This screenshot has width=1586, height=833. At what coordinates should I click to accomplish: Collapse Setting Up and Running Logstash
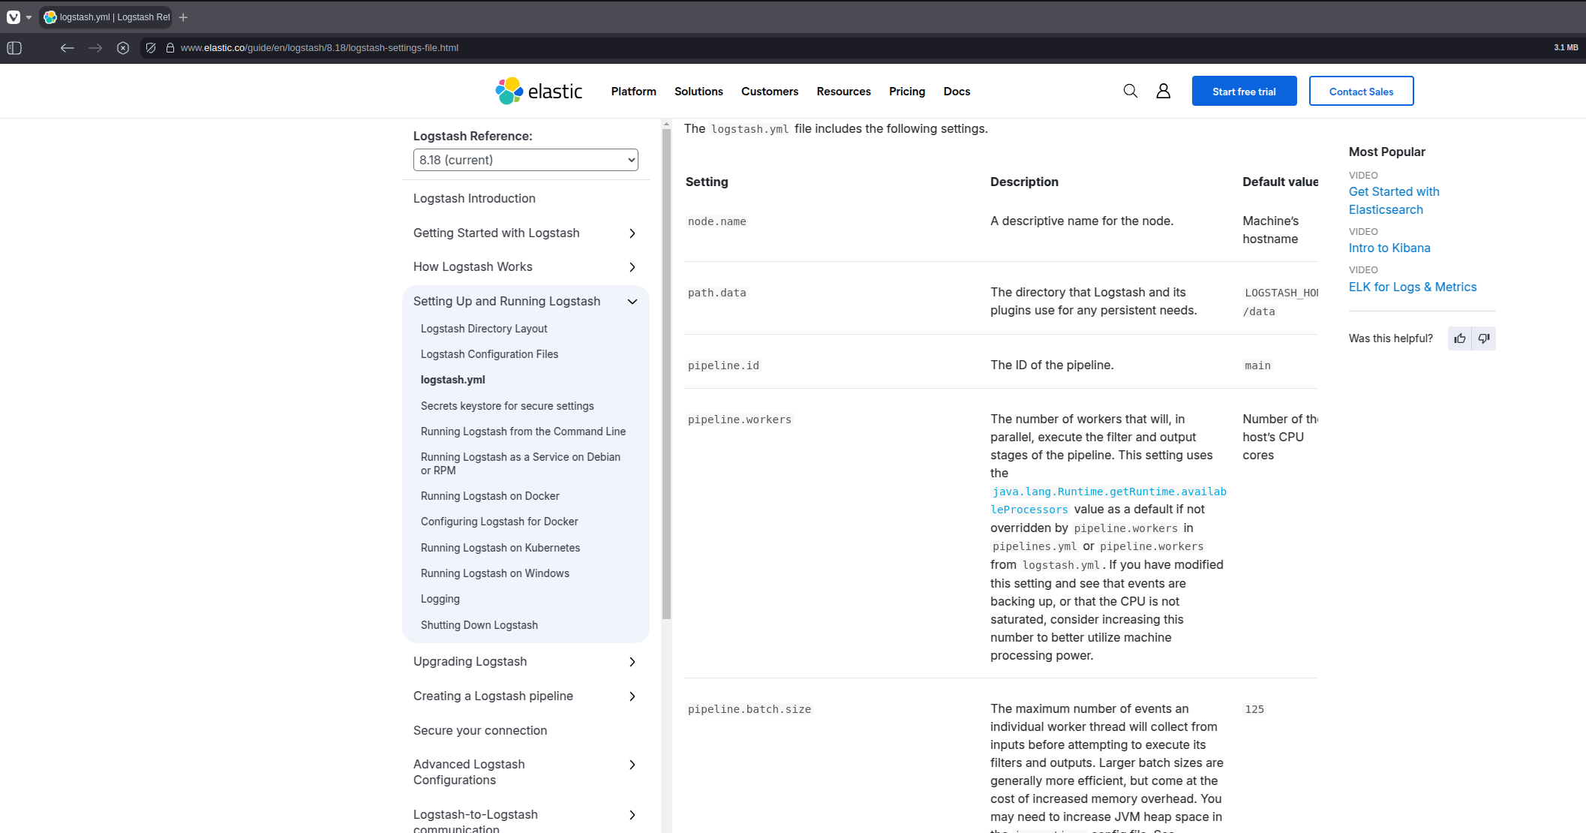[x=632, y=302]
